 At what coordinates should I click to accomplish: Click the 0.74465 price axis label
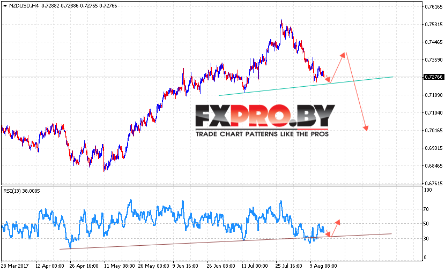point(433,42)
